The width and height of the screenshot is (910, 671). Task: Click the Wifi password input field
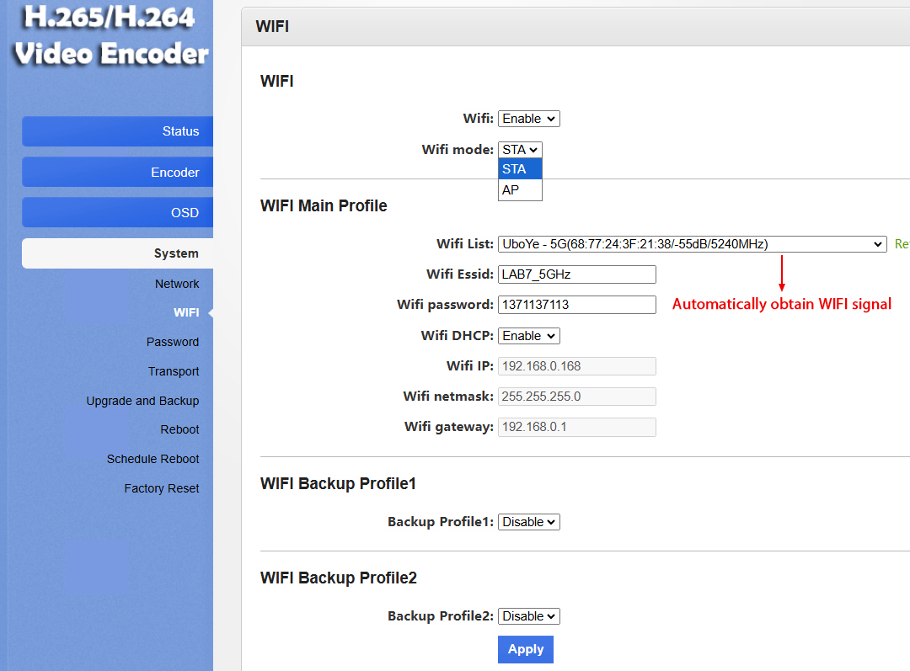pyautogui.click(x=577, y=305)
